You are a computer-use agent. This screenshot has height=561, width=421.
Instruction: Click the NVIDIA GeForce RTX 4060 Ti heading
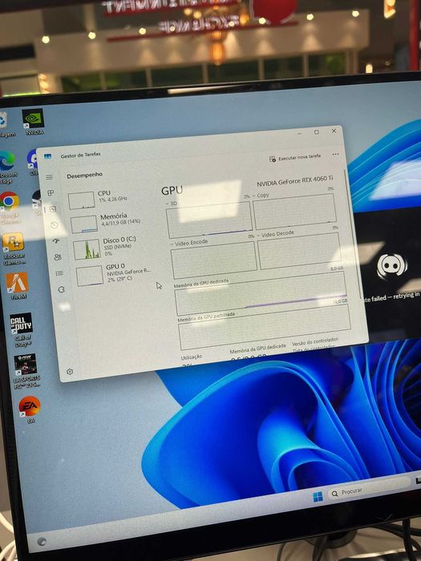294,180
